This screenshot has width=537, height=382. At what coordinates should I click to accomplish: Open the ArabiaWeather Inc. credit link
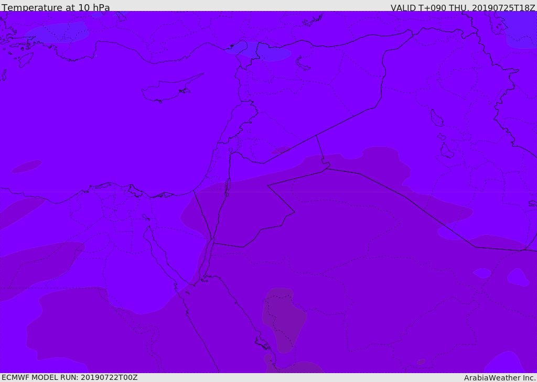[500, 378]
